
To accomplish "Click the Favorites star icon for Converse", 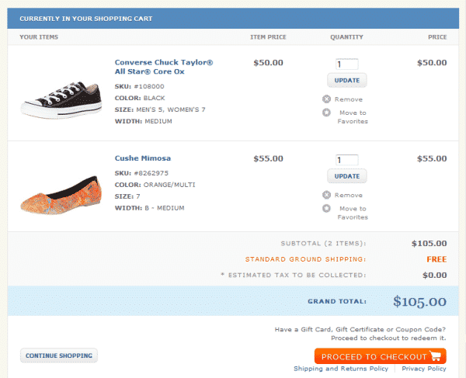I will [326, 113].
